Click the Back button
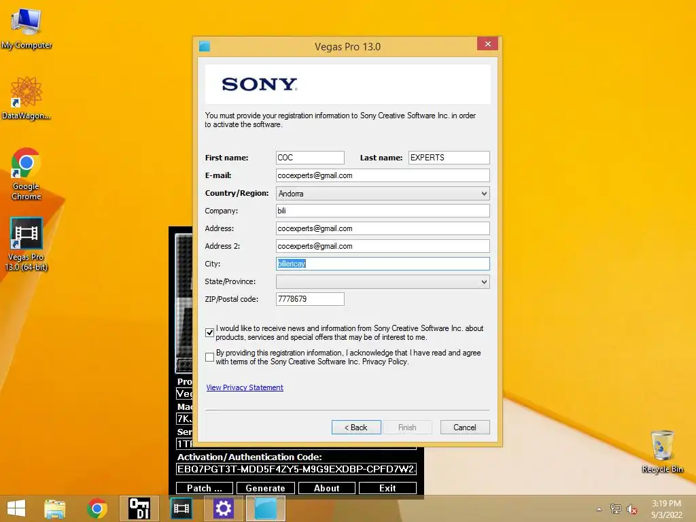This screenshot has height=522, width=696. [356, 428]
